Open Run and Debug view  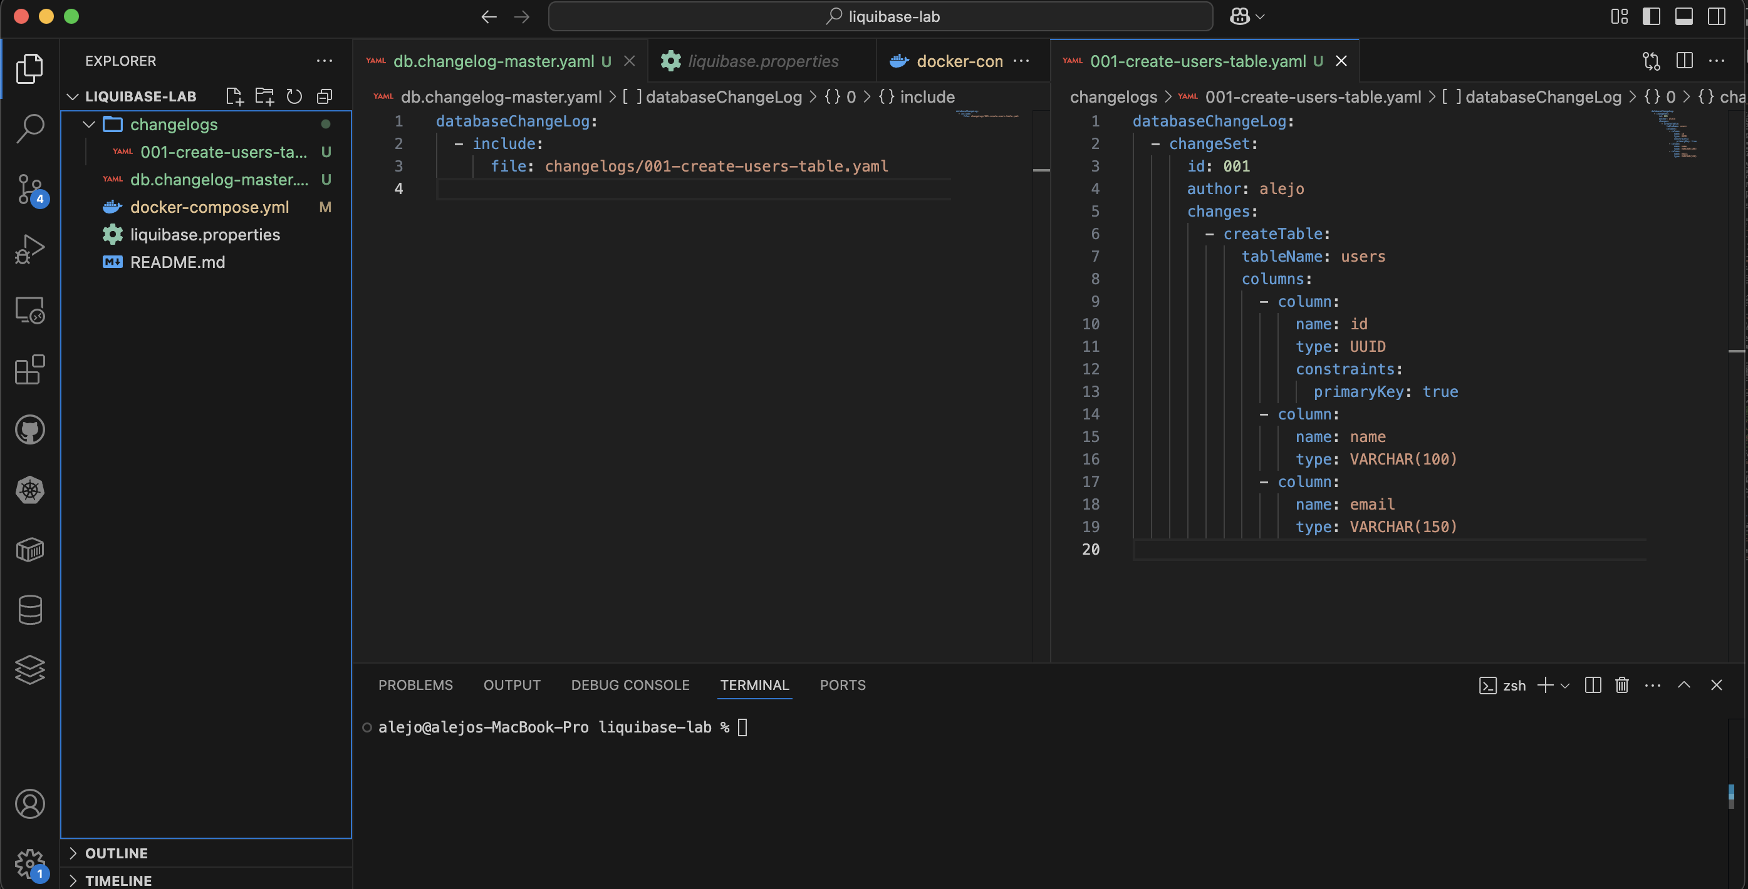(30, 249)
